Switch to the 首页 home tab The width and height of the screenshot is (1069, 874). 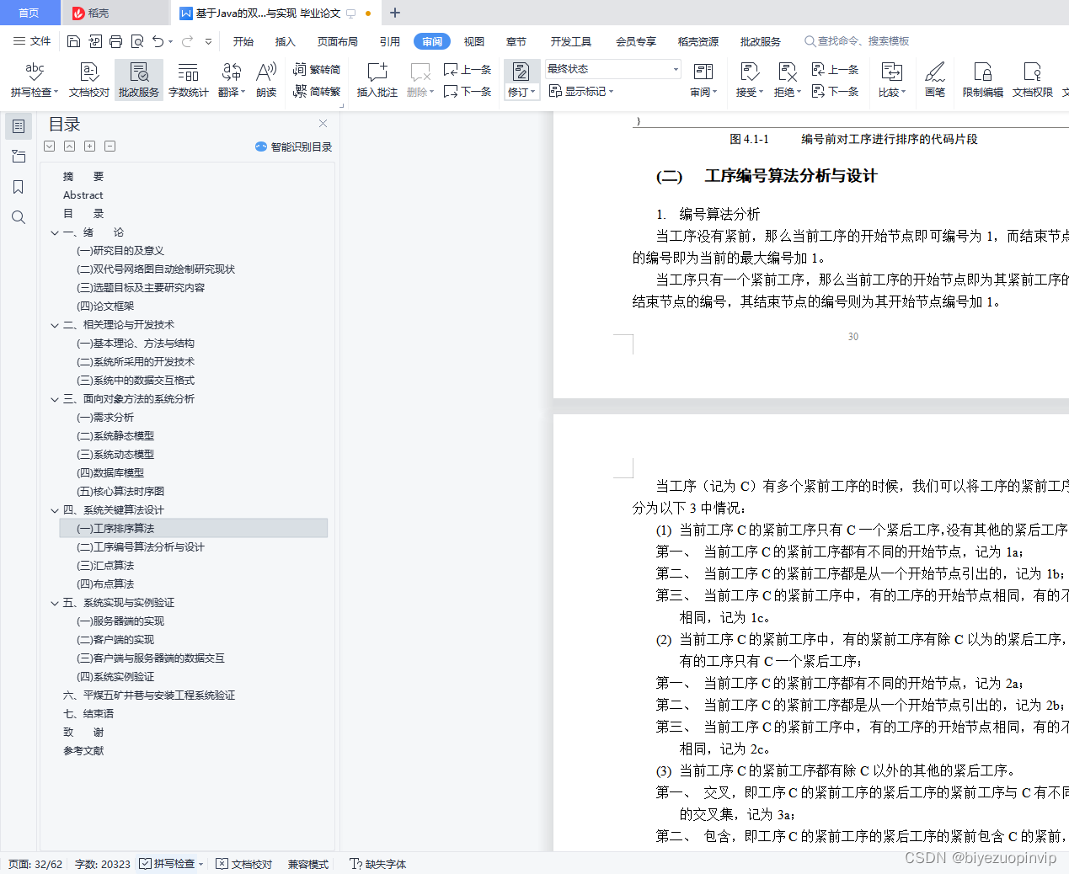click(x=29, y=13)
